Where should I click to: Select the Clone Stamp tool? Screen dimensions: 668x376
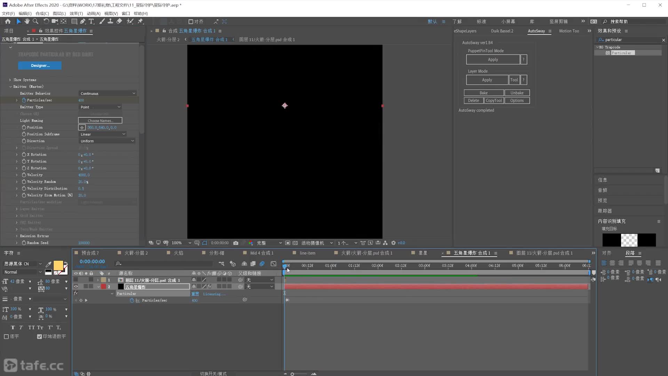coord(110,21)
